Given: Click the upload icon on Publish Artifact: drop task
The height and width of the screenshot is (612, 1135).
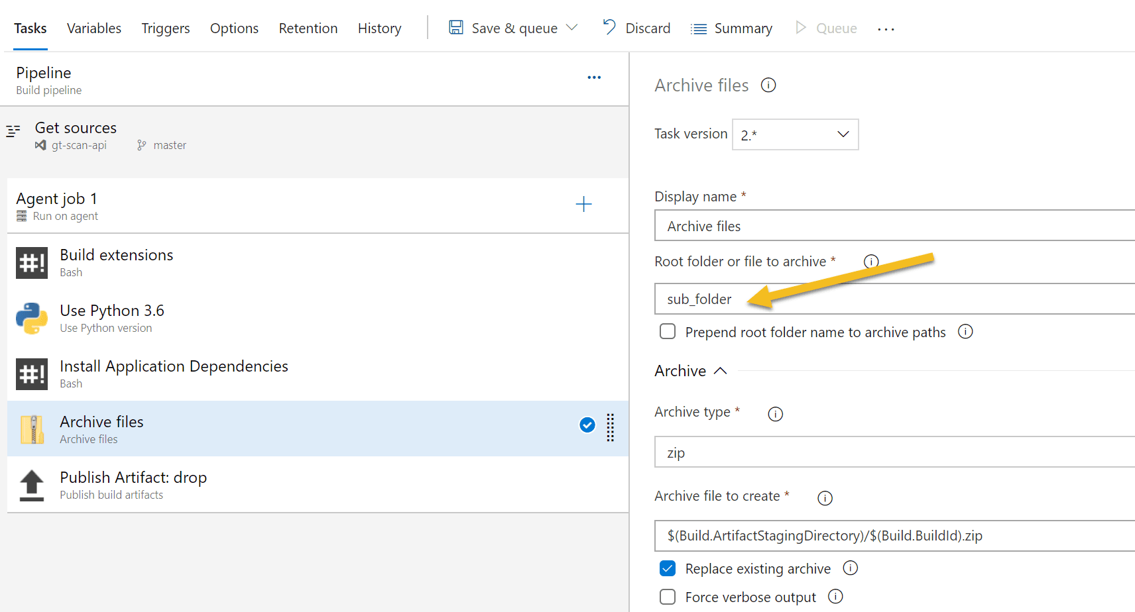Looking at the screenshot, I should click(31, 484).
